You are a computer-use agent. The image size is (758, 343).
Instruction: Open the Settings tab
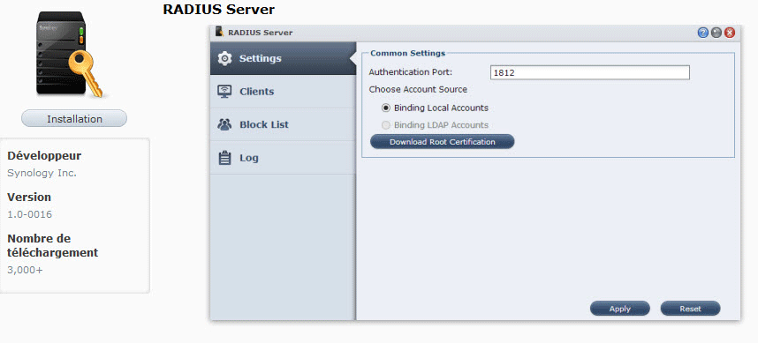click(284, 58)
